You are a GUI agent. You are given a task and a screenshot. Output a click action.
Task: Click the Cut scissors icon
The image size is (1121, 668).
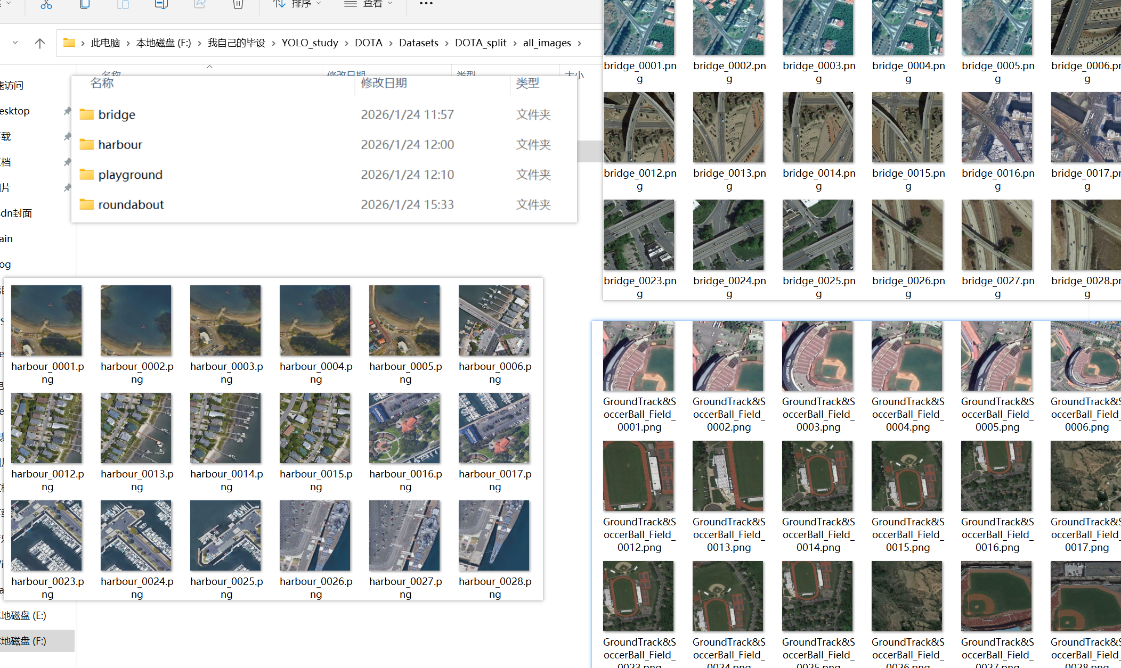[46, 5]
